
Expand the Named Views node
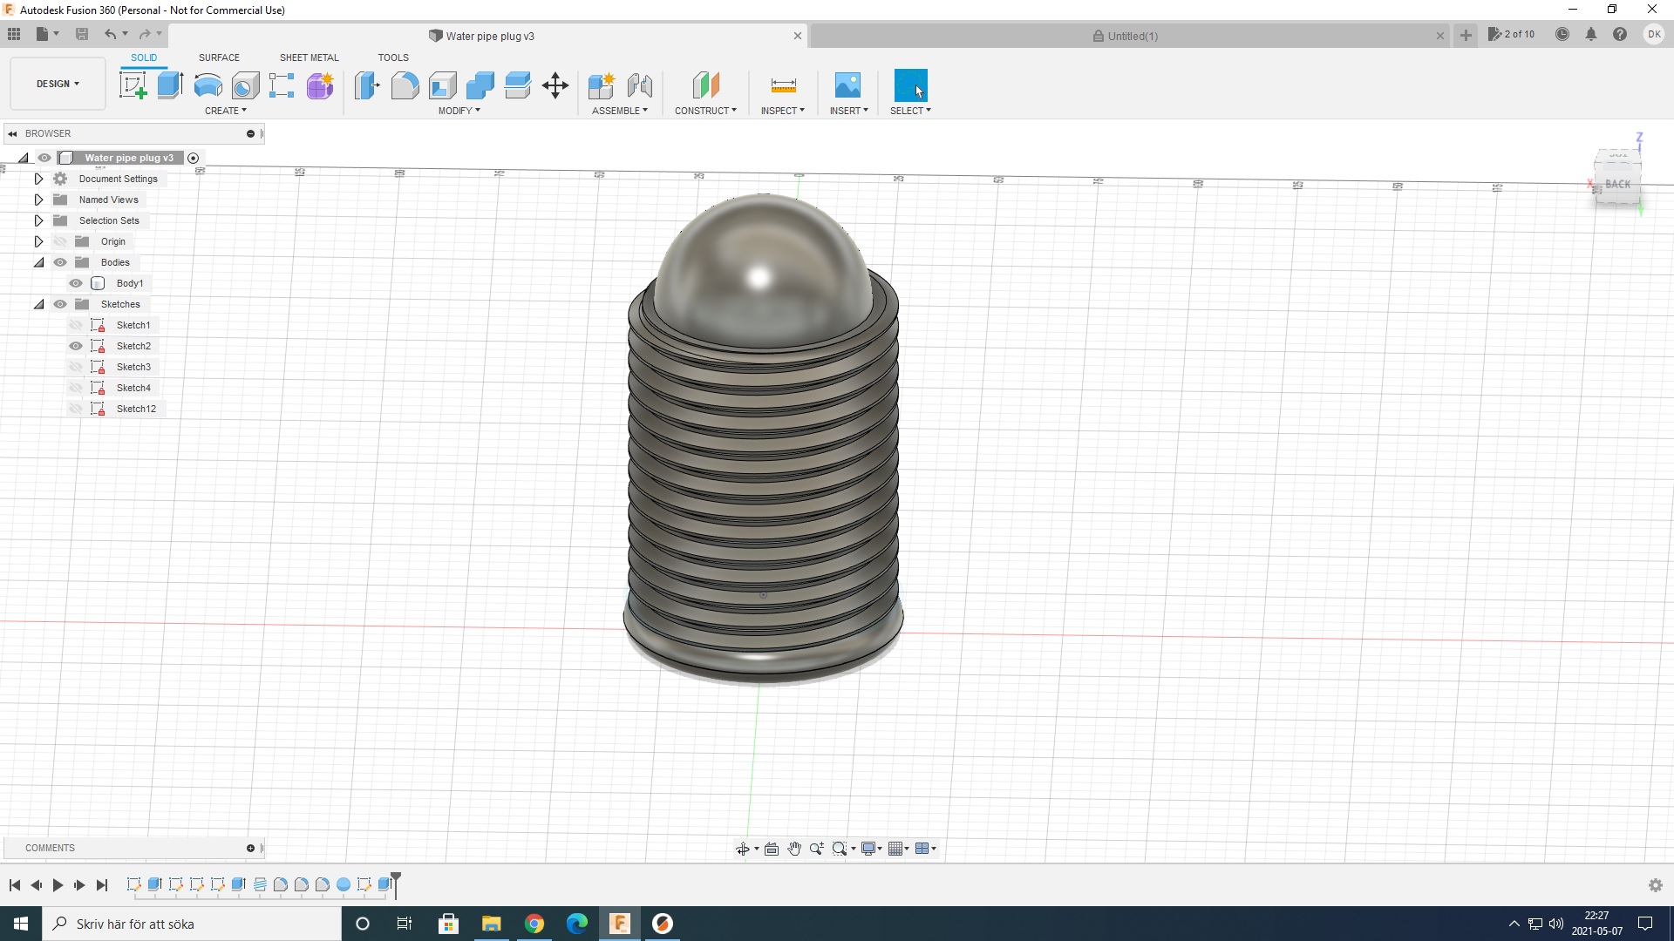[38, 200]
